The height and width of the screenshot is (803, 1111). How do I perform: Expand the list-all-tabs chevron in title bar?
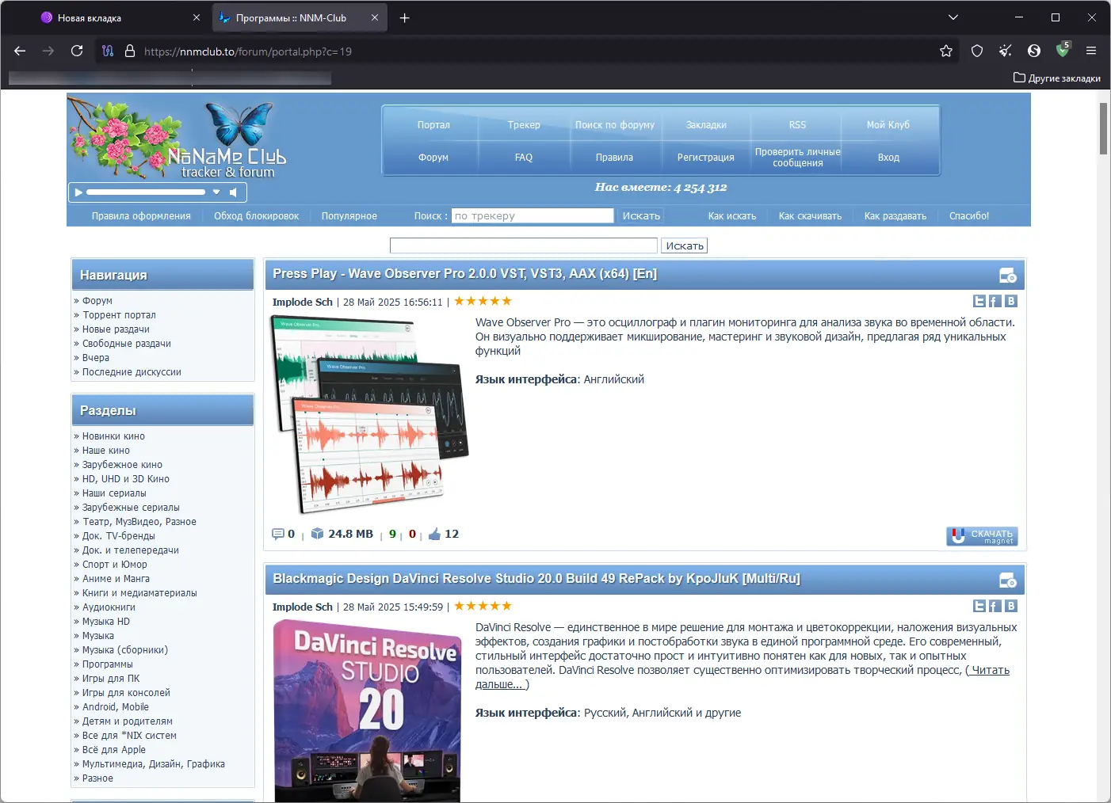953,17
